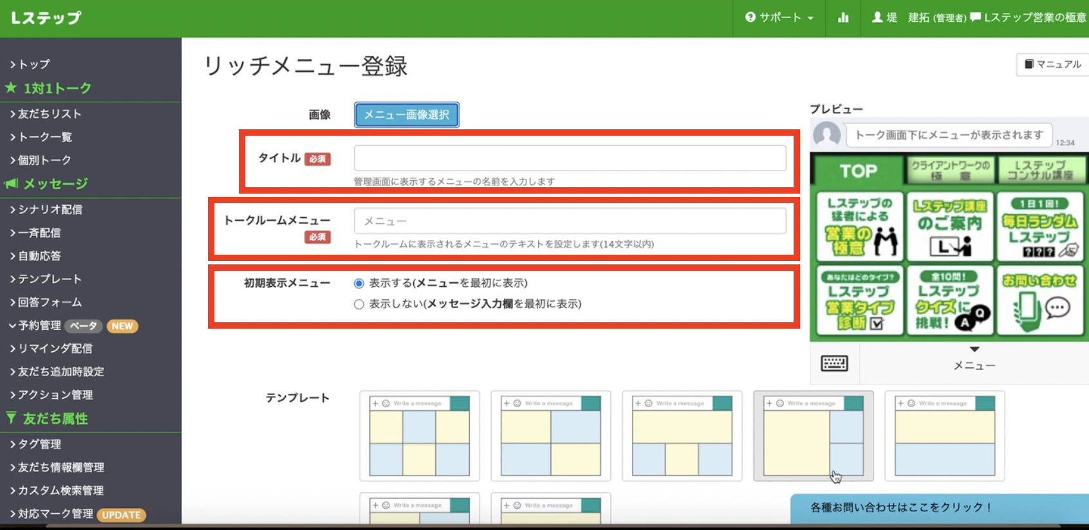Viewport: 1089px width, 530px height.
Task: Click the クイズに挑戦 preview tile
Action: point(949,300)
